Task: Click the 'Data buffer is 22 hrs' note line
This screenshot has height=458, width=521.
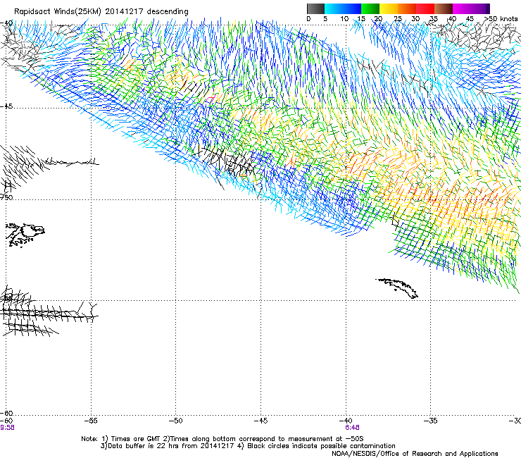Action: [248, 446]
